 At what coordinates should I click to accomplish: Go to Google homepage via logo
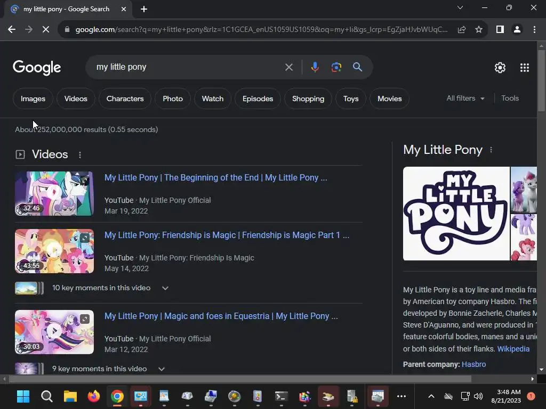click(37, 68)
